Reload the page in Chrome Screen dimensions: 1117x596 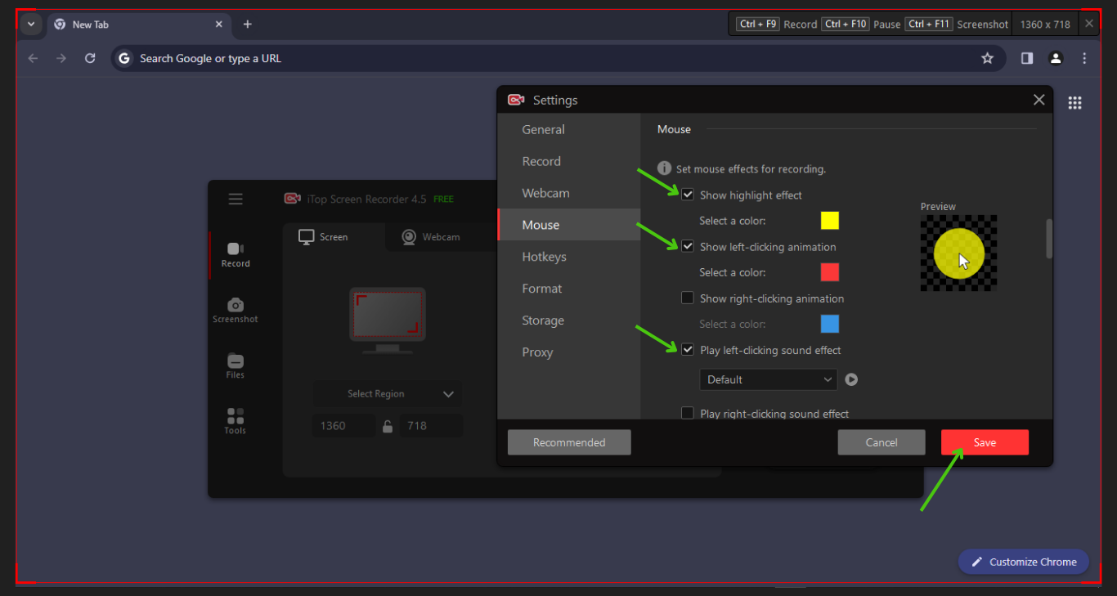pos(90,58)
